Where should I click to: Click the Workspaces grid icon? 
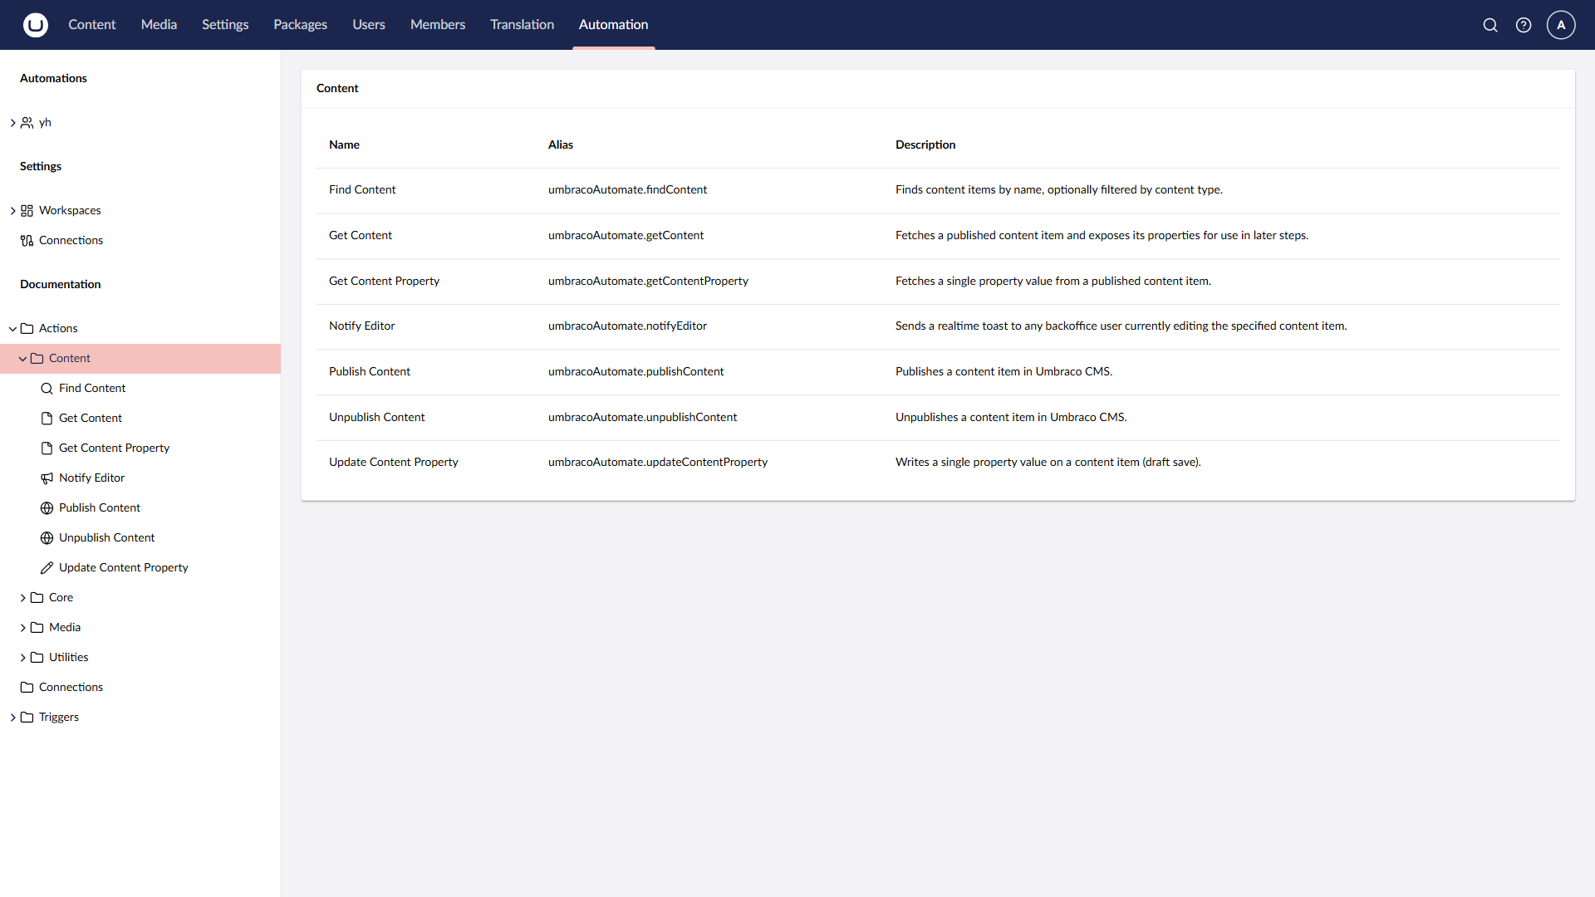coord(27,211)
